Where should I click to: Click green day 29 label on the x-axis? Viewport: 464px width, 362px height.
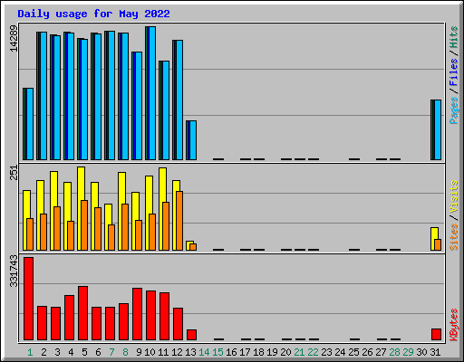pos(408,352)
